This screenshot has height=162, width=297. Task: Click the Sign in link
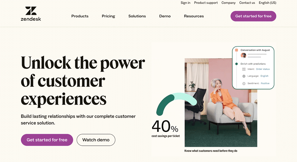[185, 3]
